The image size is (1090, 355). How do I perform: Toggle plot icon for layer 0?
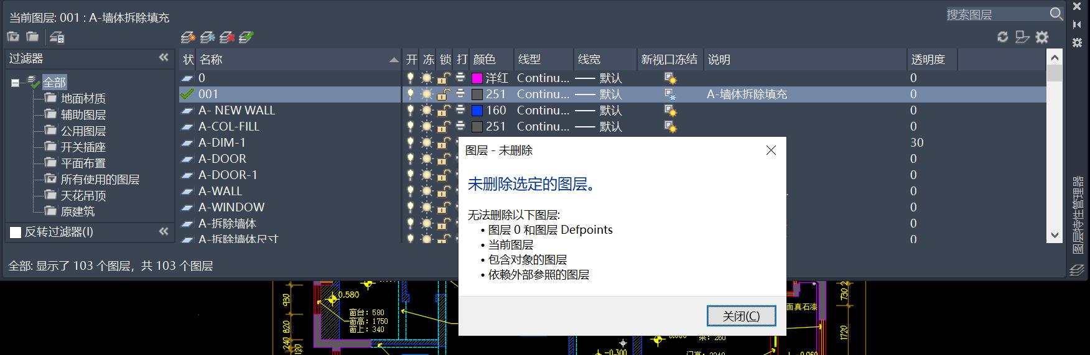pos(460,78)
